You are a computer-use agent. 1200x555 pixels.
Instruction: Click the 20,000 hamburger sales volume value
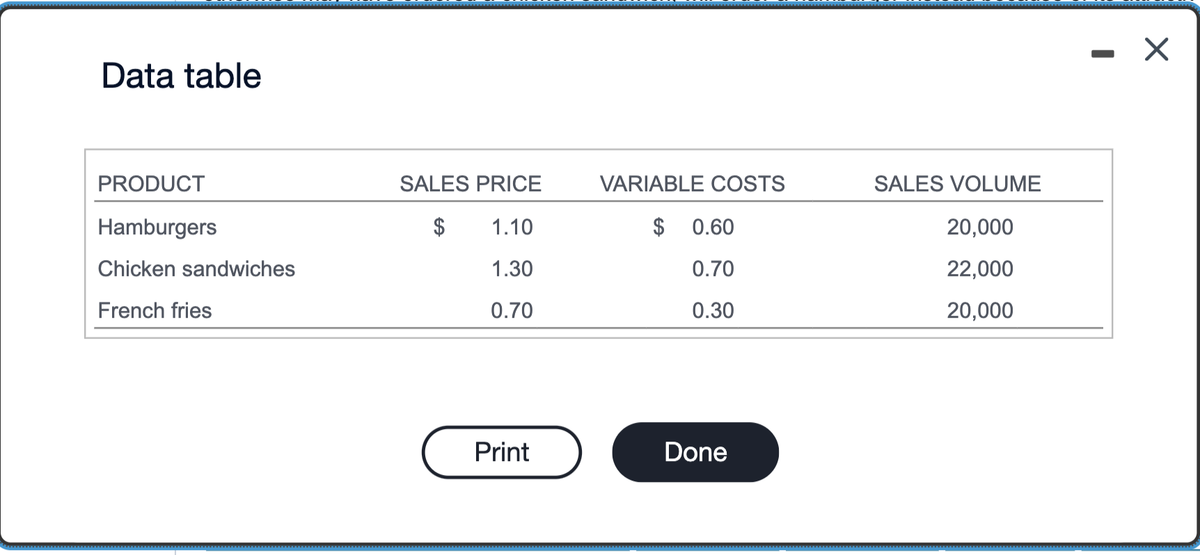[980, 227]
